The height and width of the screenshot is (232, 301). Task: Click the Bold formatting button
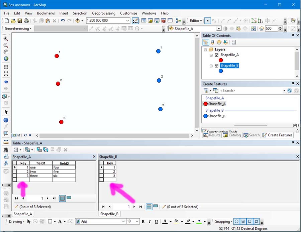click(x=143, y=222)
